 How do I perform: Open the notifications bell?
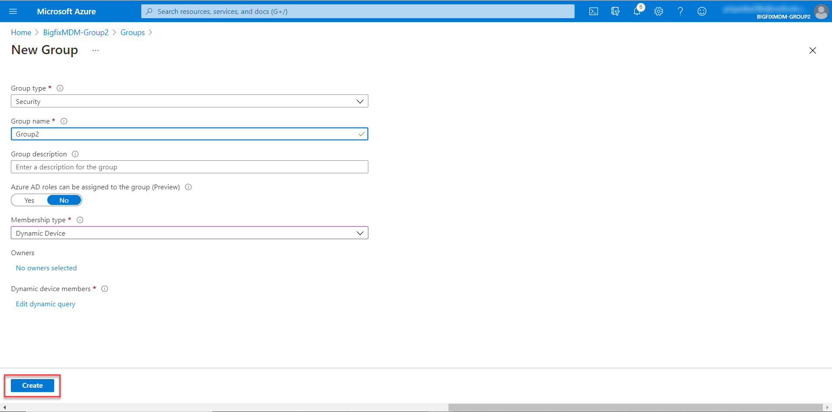(637, 11)
